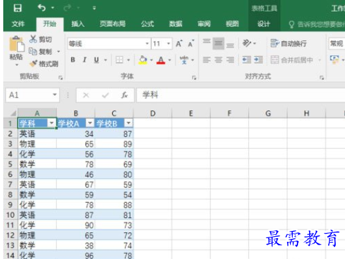Click the formula bar showing 学科

[241, 95]
